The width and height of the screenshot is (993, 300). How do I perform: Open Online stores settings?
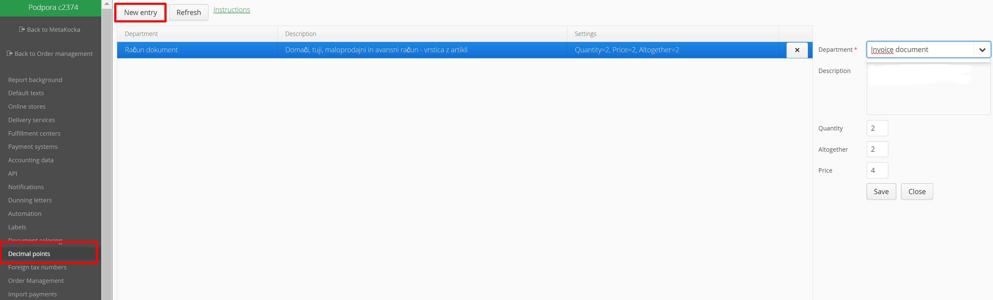tap(27, 106)
